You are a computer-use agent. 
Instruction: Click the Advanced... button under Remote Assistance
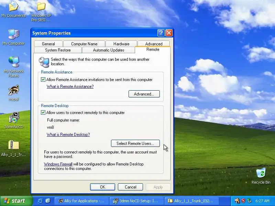pyautogui.click(x=144, y=94)
